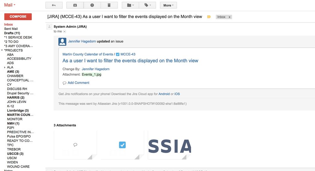The width and height of the screenshot is (315, 171).
Task: Open the *2 TO DO label
Action: (x=11, y=42)
